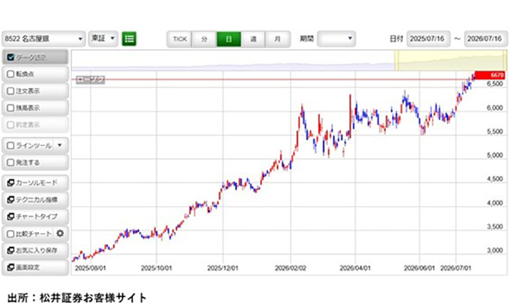Expand the ラインツール arrow menu
Screen dimensions: 509x308
click(x=60, y=145)
